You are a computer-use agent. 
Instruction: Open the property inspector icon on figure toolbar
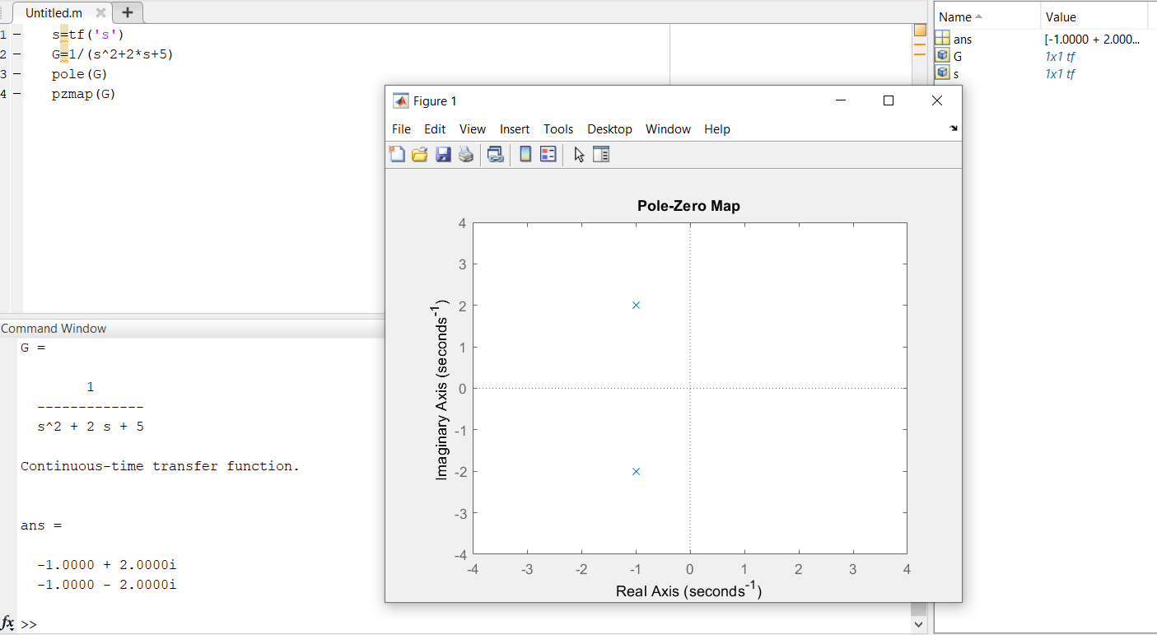pos(601,154)
